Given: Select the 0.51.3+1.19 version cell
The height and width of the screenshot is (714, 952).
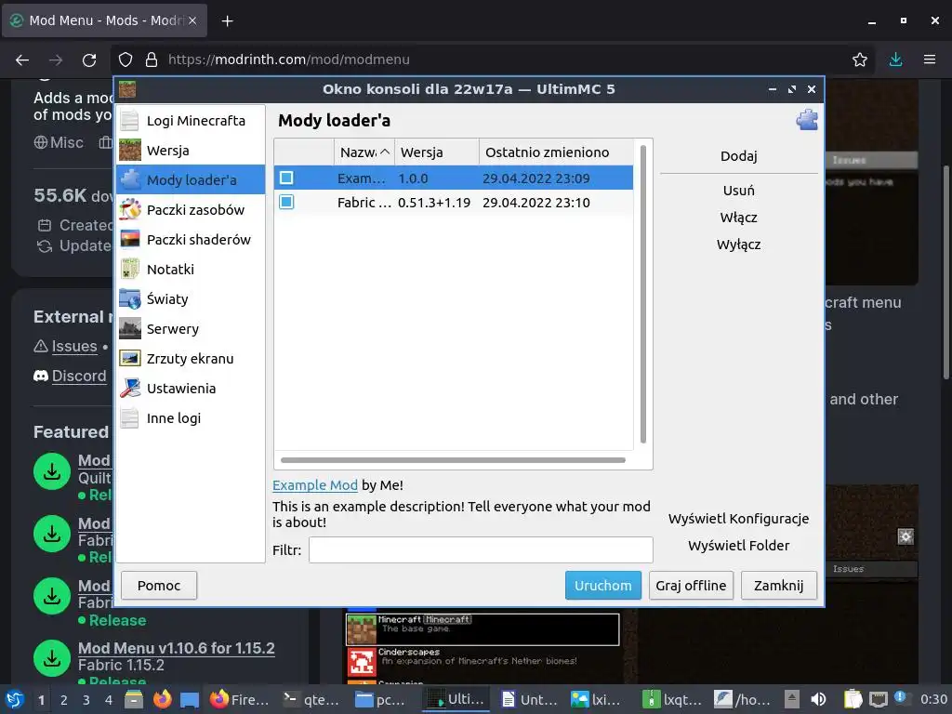Looking at the screenshot, I should [x=434, y=202].
